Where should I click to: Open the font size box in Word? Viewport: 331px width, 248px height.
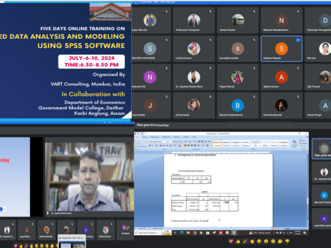(x=169, y=142)
